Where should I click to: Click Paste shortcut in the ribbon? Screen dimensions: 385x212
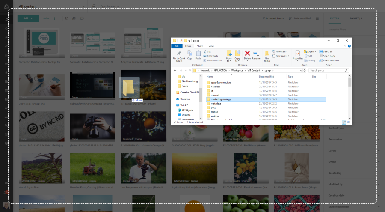[212, 60]
